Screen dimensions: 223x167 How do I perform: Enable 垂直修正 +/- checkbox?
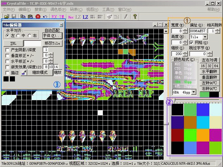point(7,56)
